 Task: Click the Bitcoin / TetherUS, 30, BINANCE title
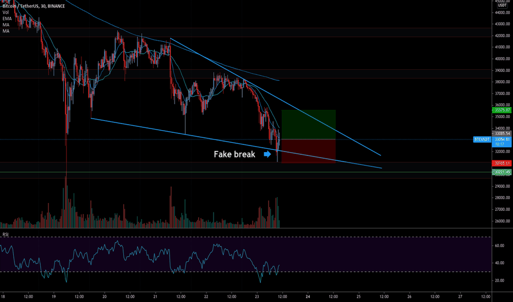point(34,6)
